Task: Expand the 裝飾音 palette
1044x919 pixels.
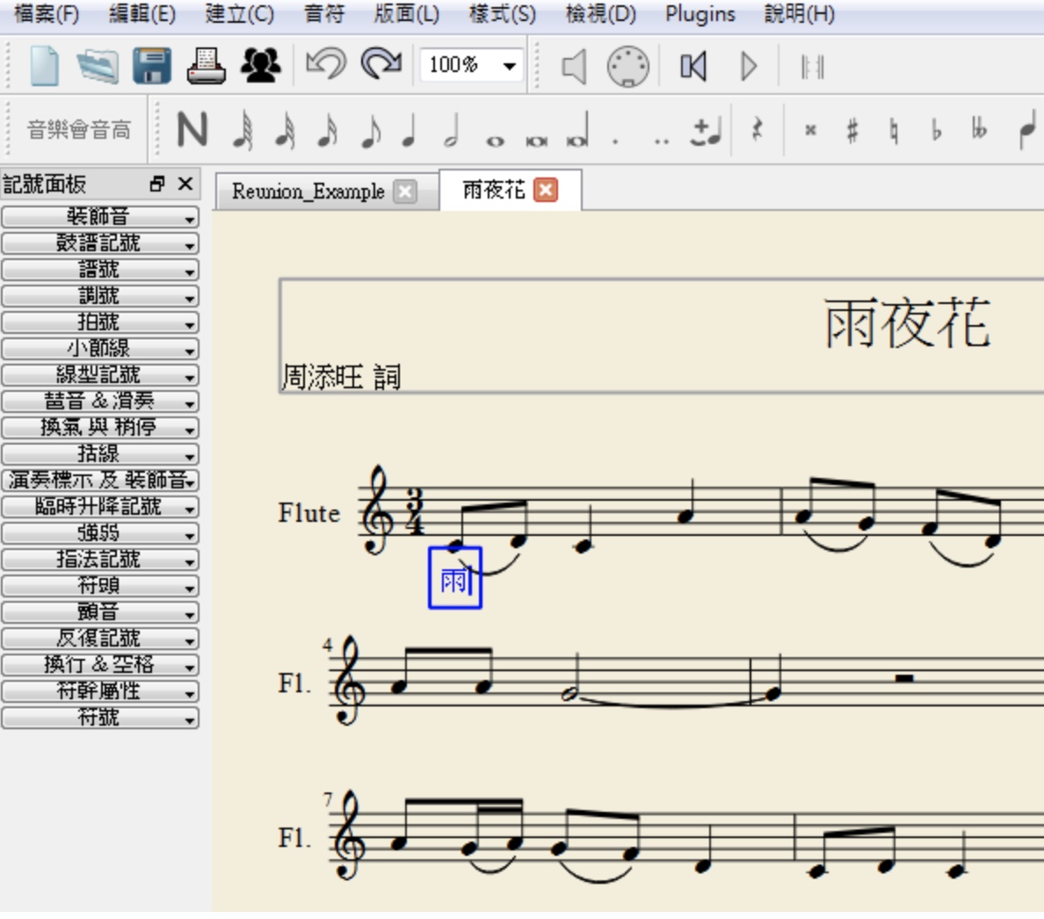Action: pyautogui.click(x=100, y=217)
